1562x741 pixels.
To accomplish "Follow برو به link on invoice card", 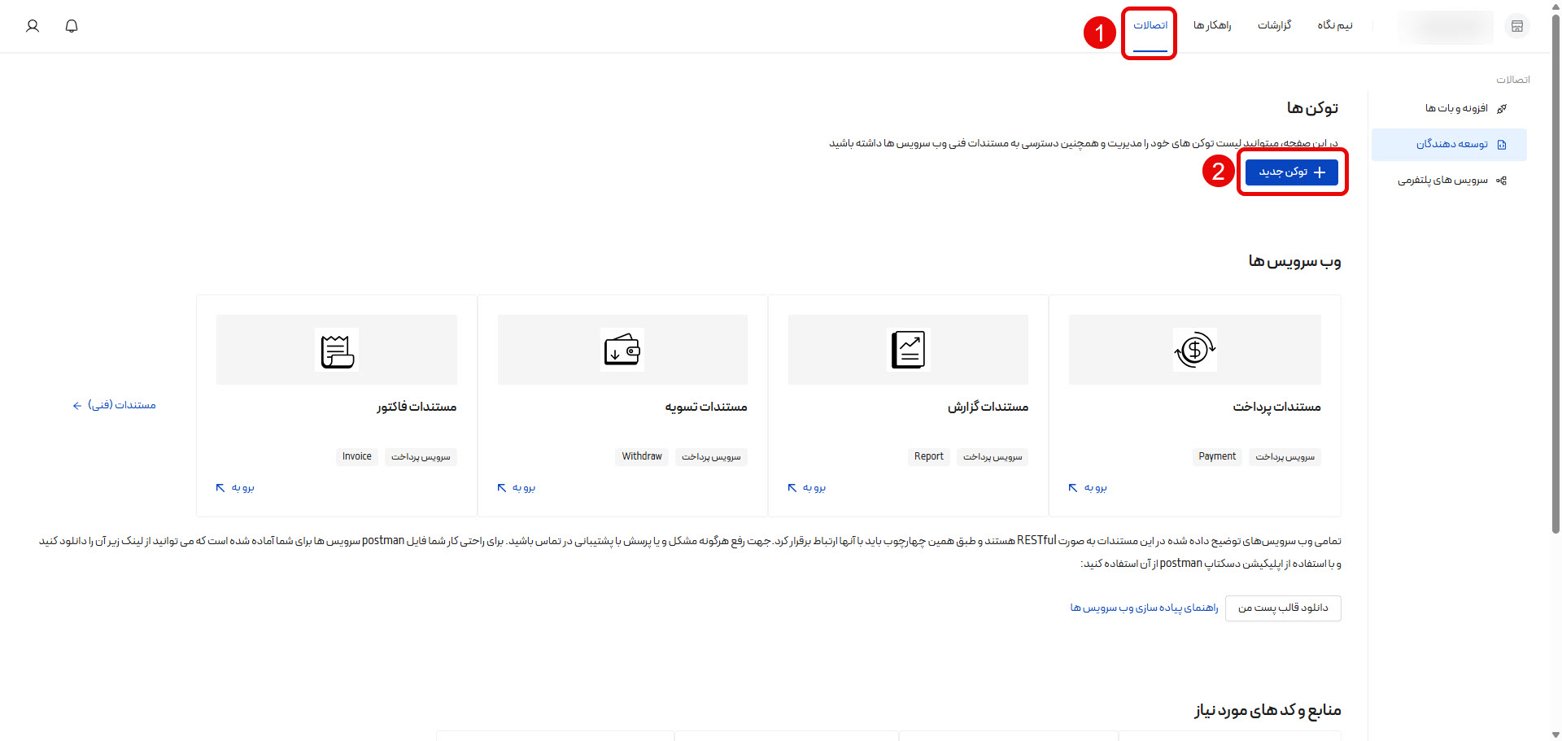I will click(x=235, y=487).
